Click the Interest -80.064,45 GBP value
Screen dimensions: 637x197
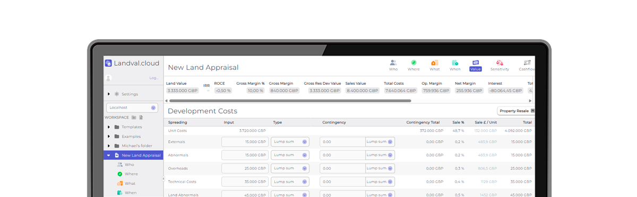coord(506,91)
